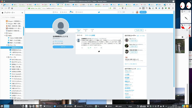
Task: Bookmark this page with the star icon
Action: [125, 8]
